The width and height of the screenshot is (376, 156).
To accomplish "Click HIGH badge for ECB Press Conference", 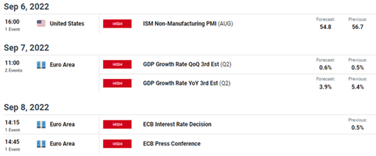I will click(x=117, y=144).
